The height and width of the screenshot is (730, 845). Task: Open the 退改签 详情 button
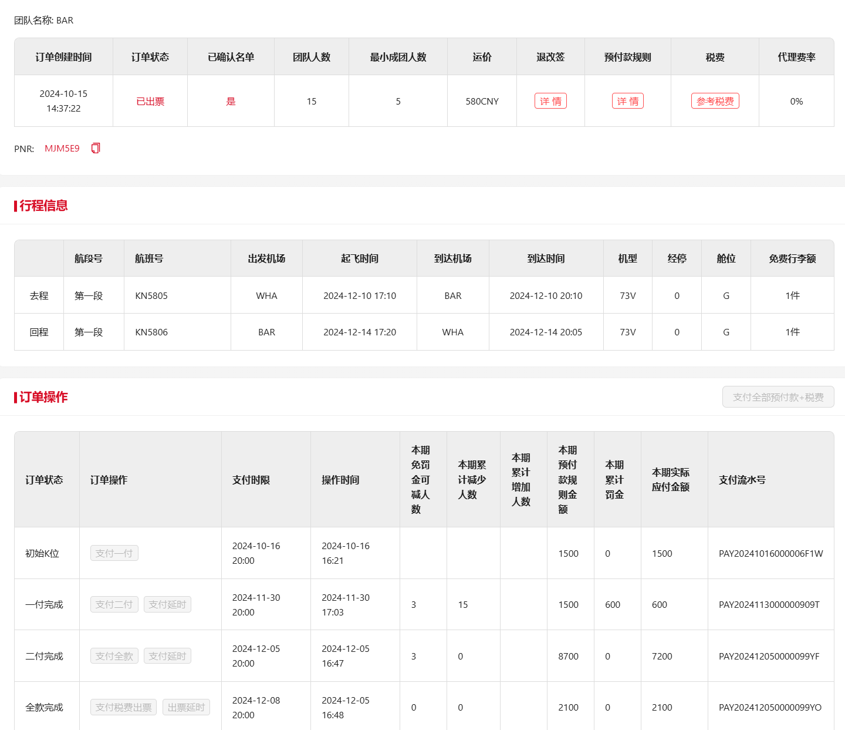pyautogui.click(x=550, y=101)
